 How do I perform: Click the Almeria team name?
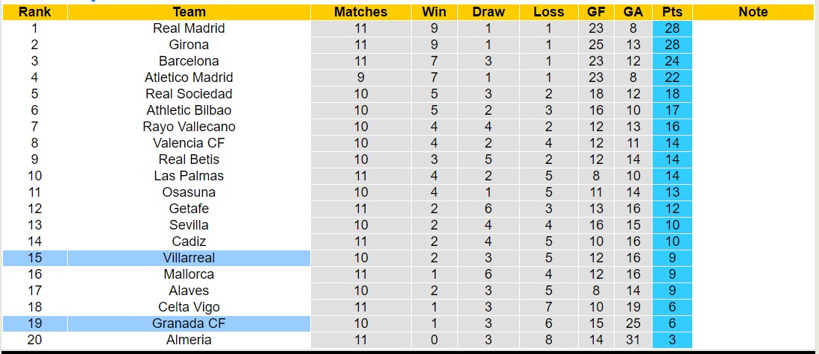pos(189,340)
